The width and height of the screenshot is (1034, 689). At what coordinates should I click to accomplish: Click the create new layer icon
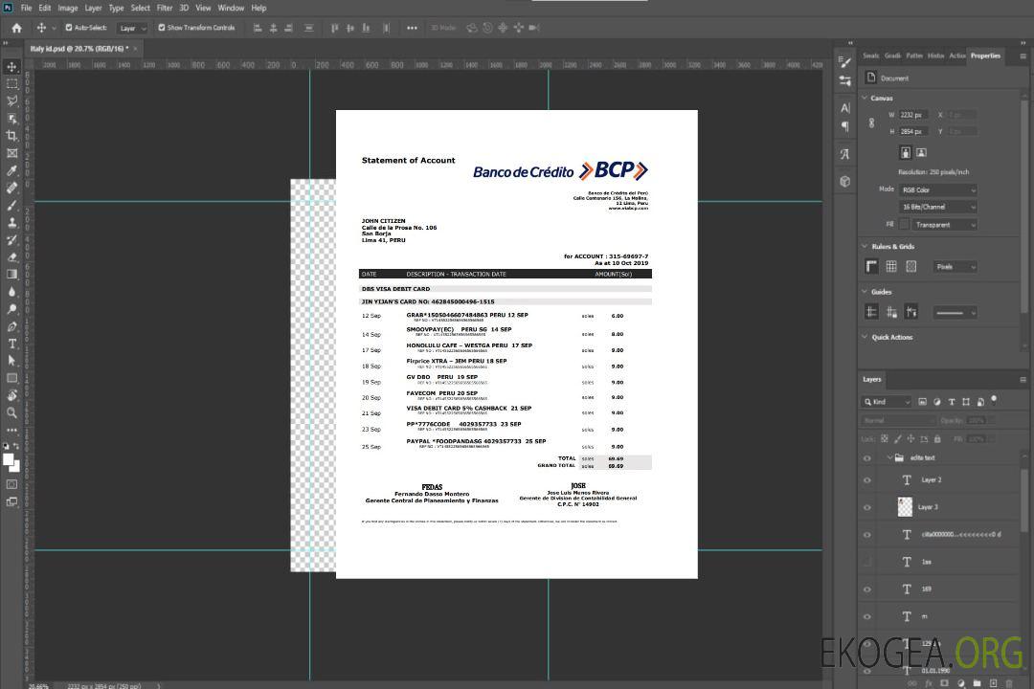(x=993, y=683)
